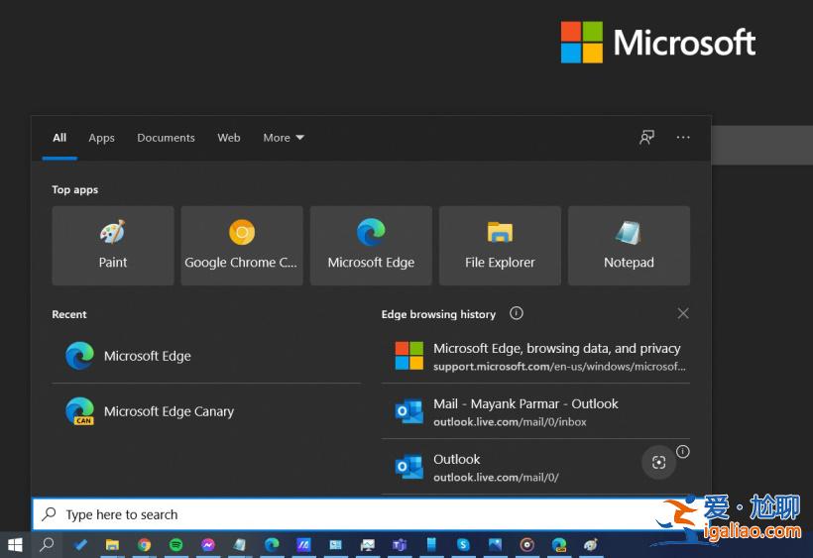Expand the More dropdown
This screenshot has height=558, width=813.
click(x=284, y=138)
